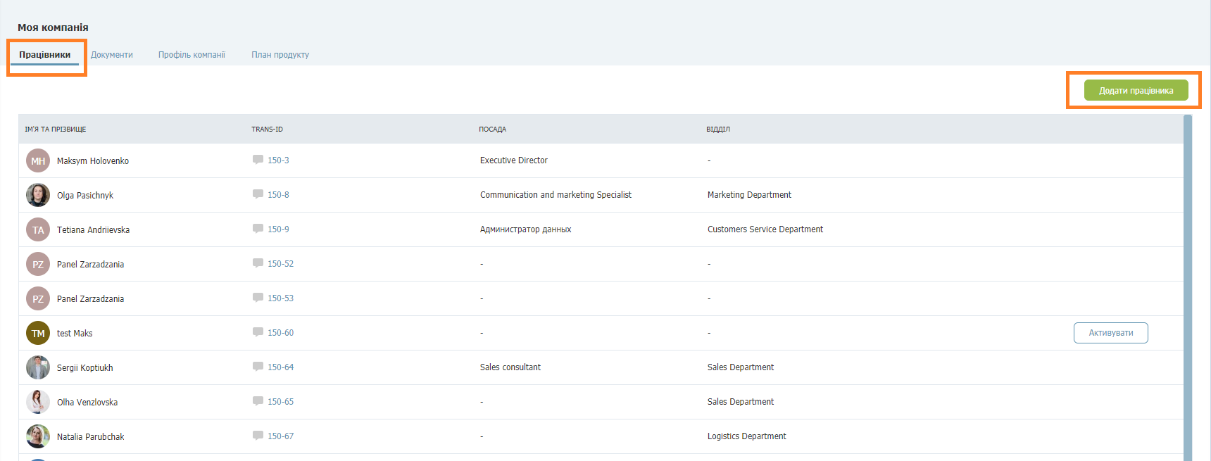
Task: Click Olga Pasichnyk's profile photo
Action: click(x=38, y=195)
